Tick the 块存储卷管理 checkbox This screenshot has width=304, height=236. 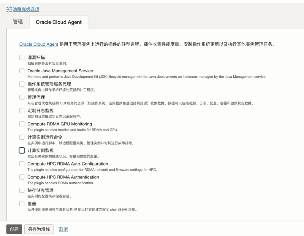point(22,190)
